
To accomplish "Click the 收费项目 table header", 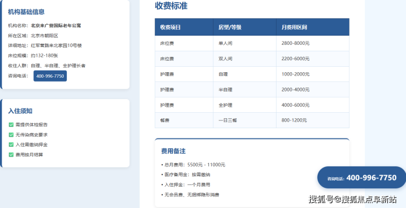I will tap(184, 27).
